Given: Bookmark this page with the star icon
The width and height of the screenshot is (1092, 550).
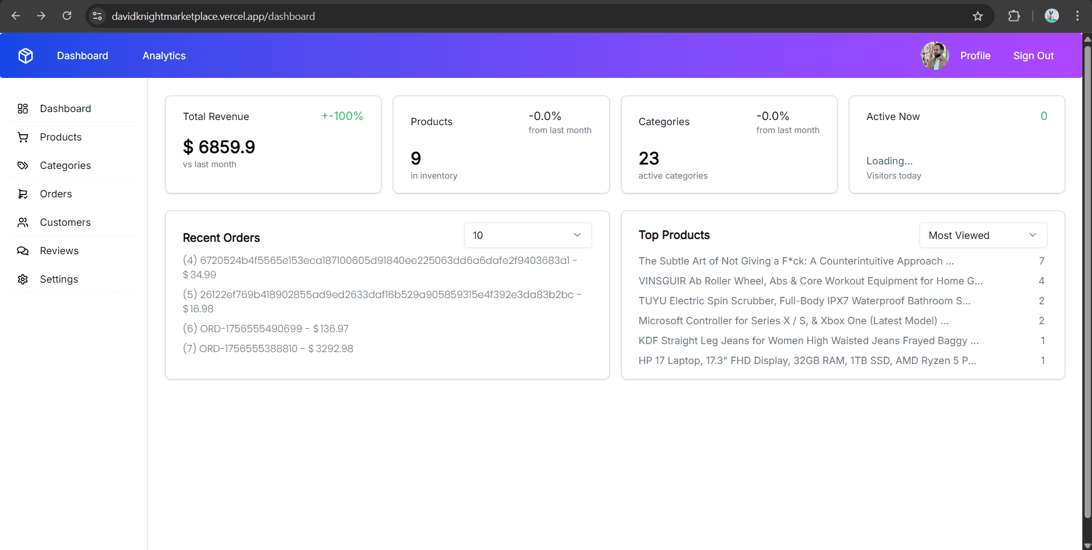Looking at the screenshot, I should click(978, 16).
